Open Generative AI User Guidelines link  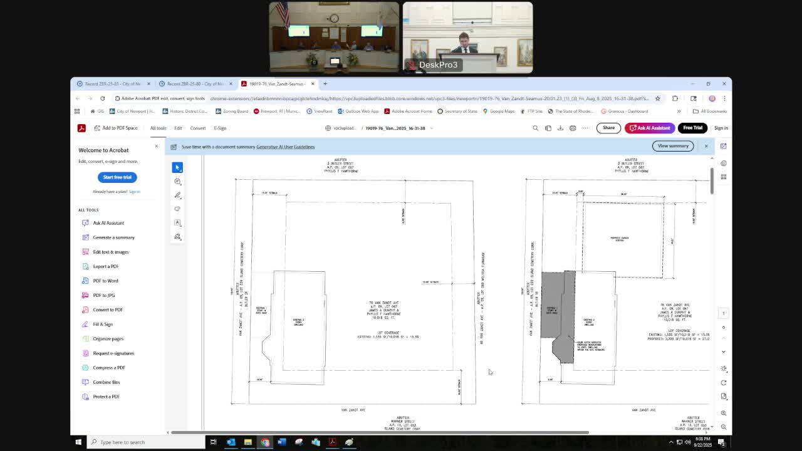[x=285, y=147]
